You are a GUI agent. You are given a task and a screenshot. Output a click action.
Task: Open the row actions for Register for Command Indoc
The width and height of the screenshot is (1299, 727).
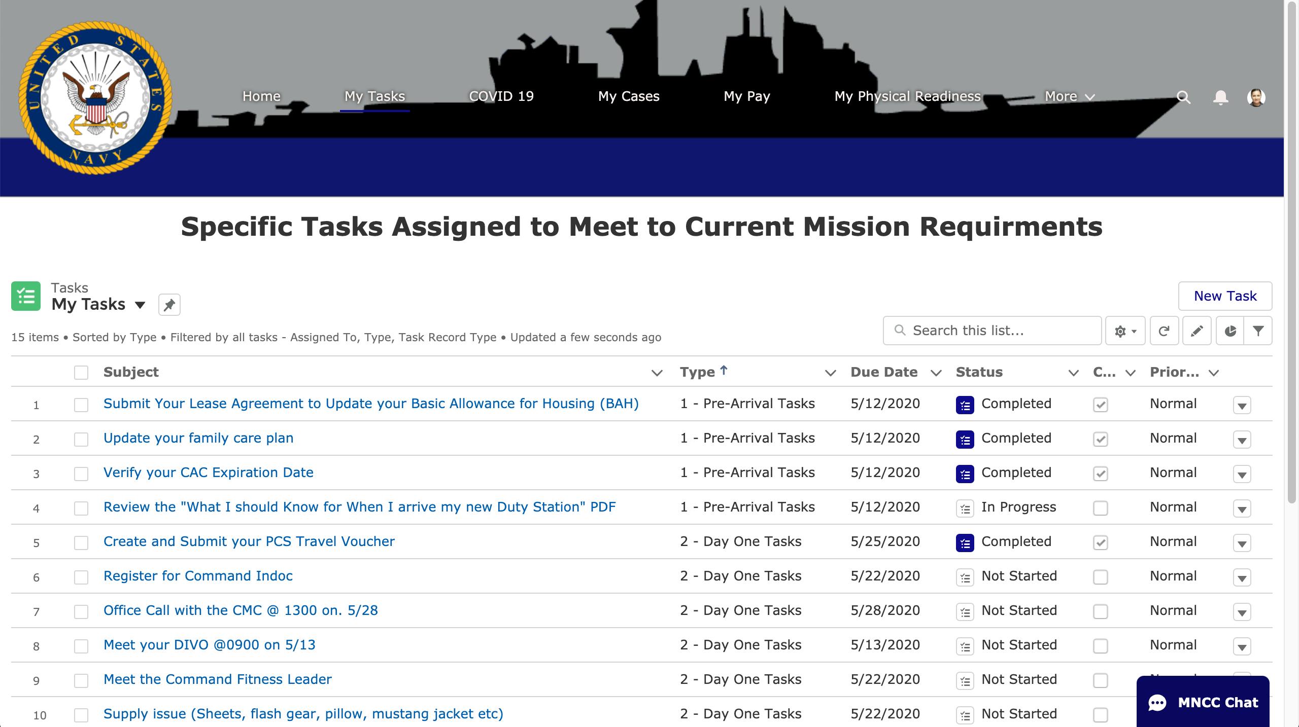1242,577
